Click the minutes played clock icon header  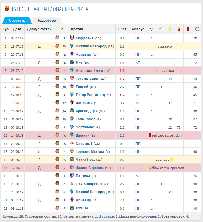click(x=197, y=29)
